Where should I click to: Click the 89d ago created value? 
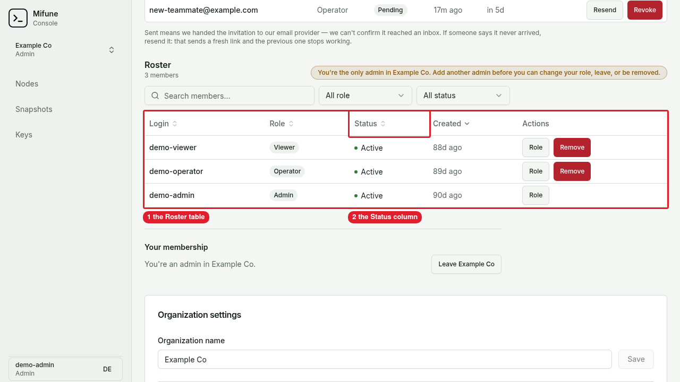447,171
